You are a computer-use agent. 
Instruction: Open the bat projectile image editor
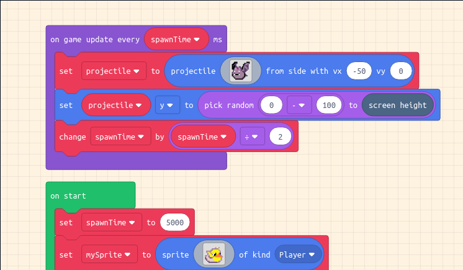pos(241,71)
